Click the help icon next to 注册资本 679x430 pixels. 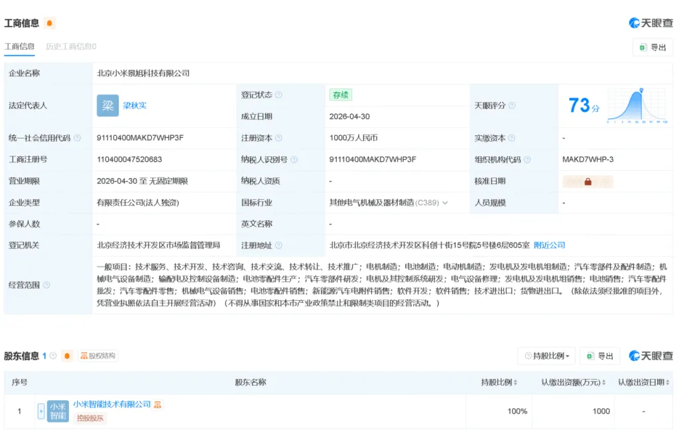tap(278, 138)
